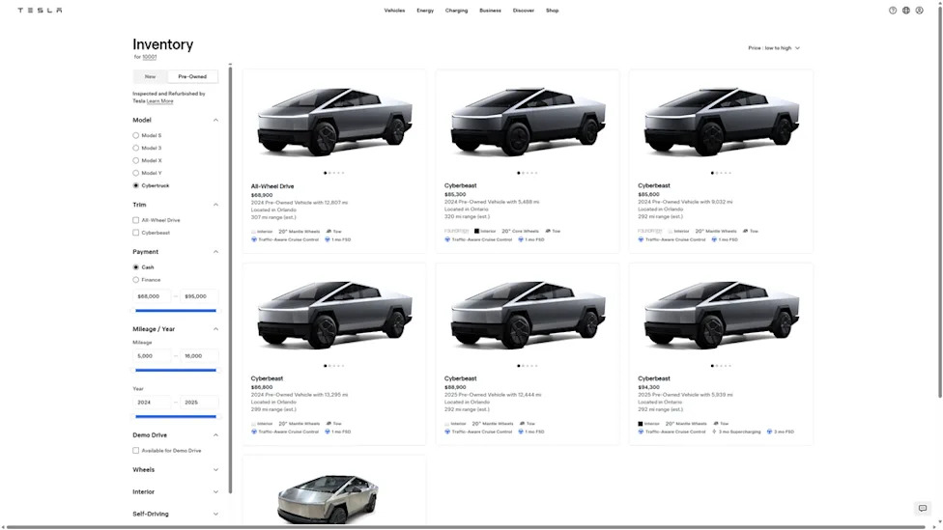Click maximum price field $95,000

pyautogui.click(x=199, y=296)
